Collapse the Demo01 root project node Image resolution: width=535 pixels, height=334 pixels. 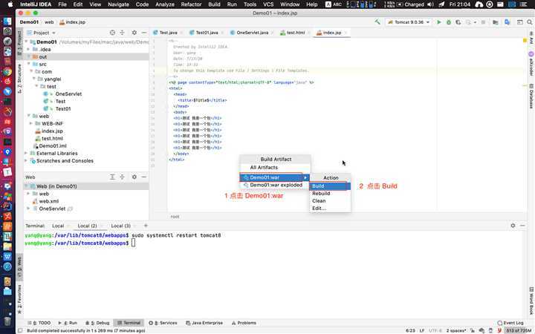[x=27, y=42]
